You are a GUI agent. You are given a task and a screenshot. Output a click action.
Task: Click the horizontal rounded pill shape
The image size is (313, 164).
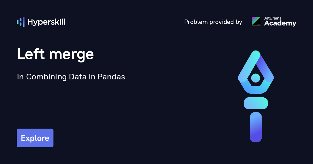click(256, 103)
